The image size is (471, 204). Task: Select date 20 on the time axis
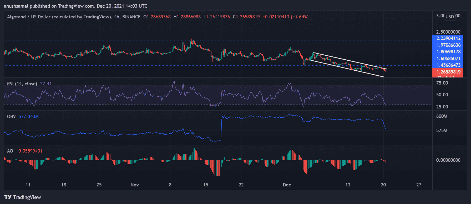pyautogui.click(x=383, y=185)
